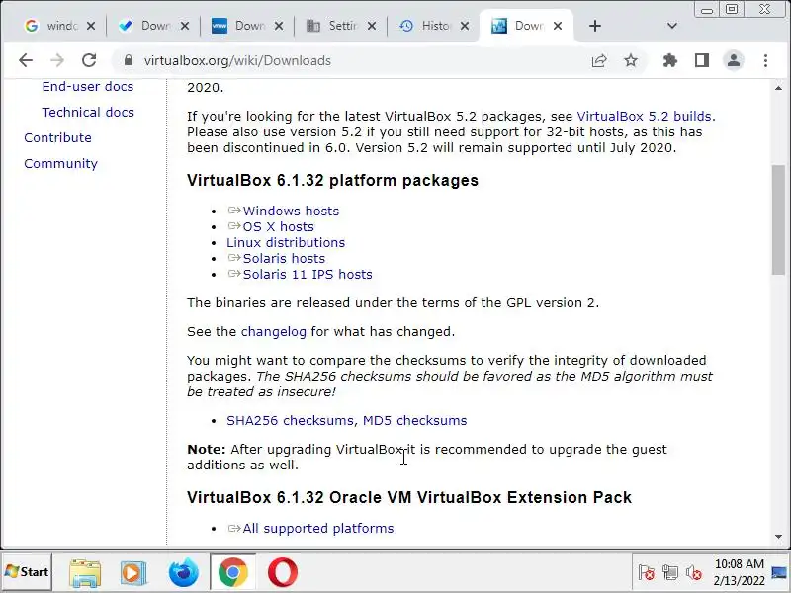This screenshot has height=593, width=791.
Task: Bookmark this page with the star icon
Action: click(x=631, y=61)
